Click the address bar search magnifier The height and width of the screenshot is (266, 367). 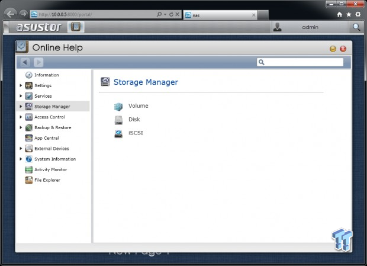159,14
